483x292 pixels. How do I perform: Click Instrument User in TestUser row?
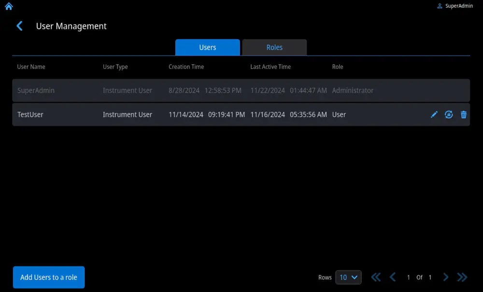[128, 114]
